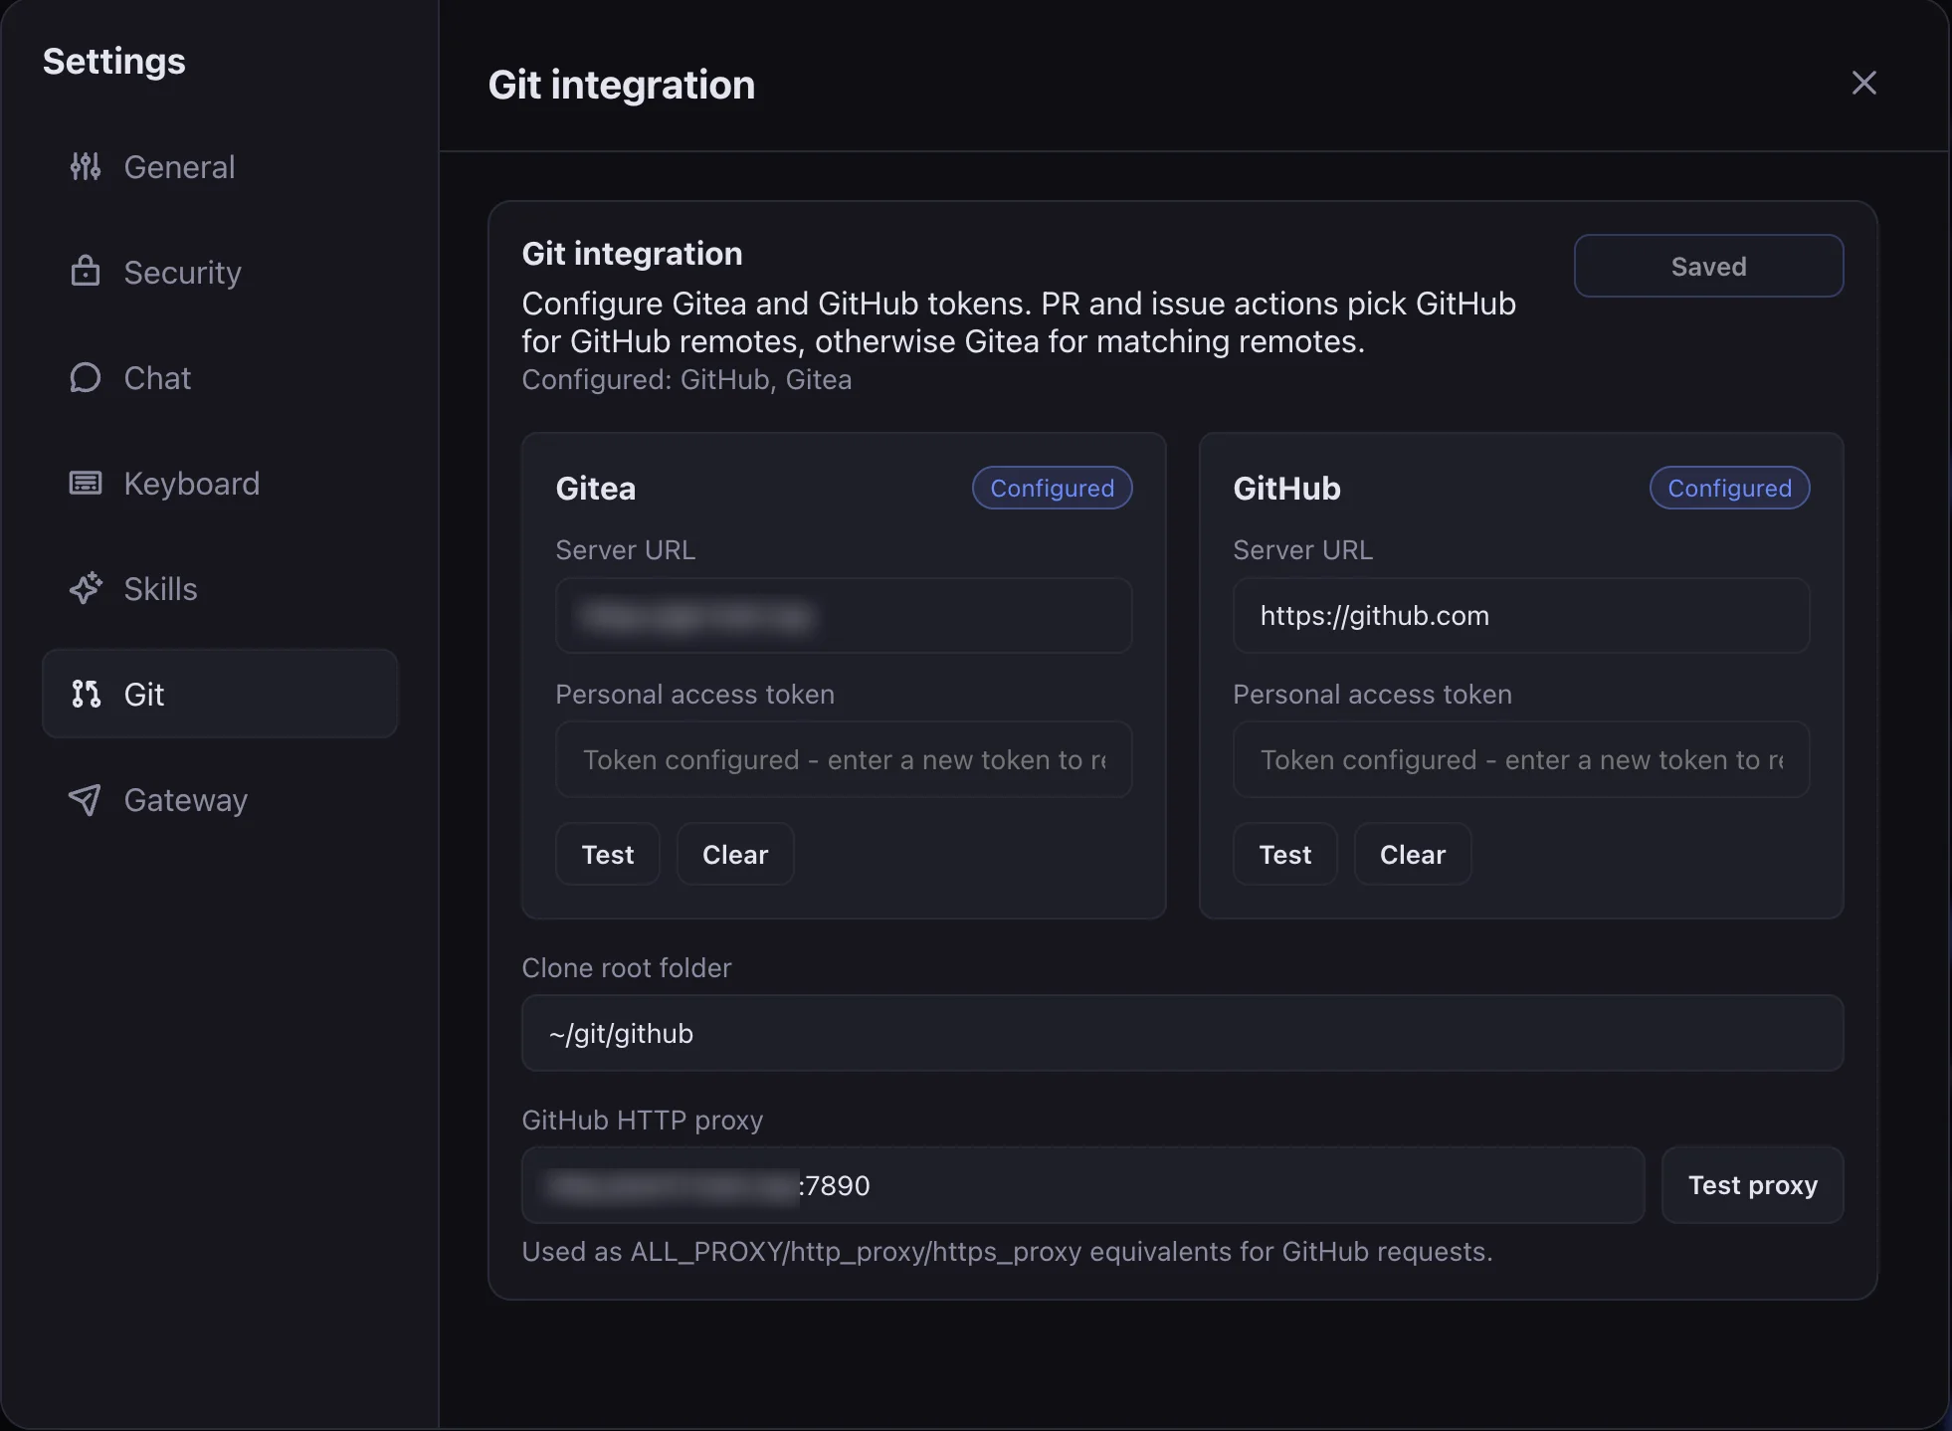
Task: Click the GitHub card title
Action: (x=1287, y=489)
